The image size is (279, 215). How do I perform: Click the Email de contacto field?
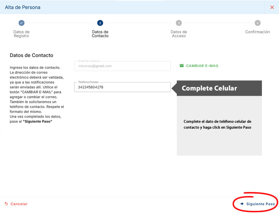122,66
